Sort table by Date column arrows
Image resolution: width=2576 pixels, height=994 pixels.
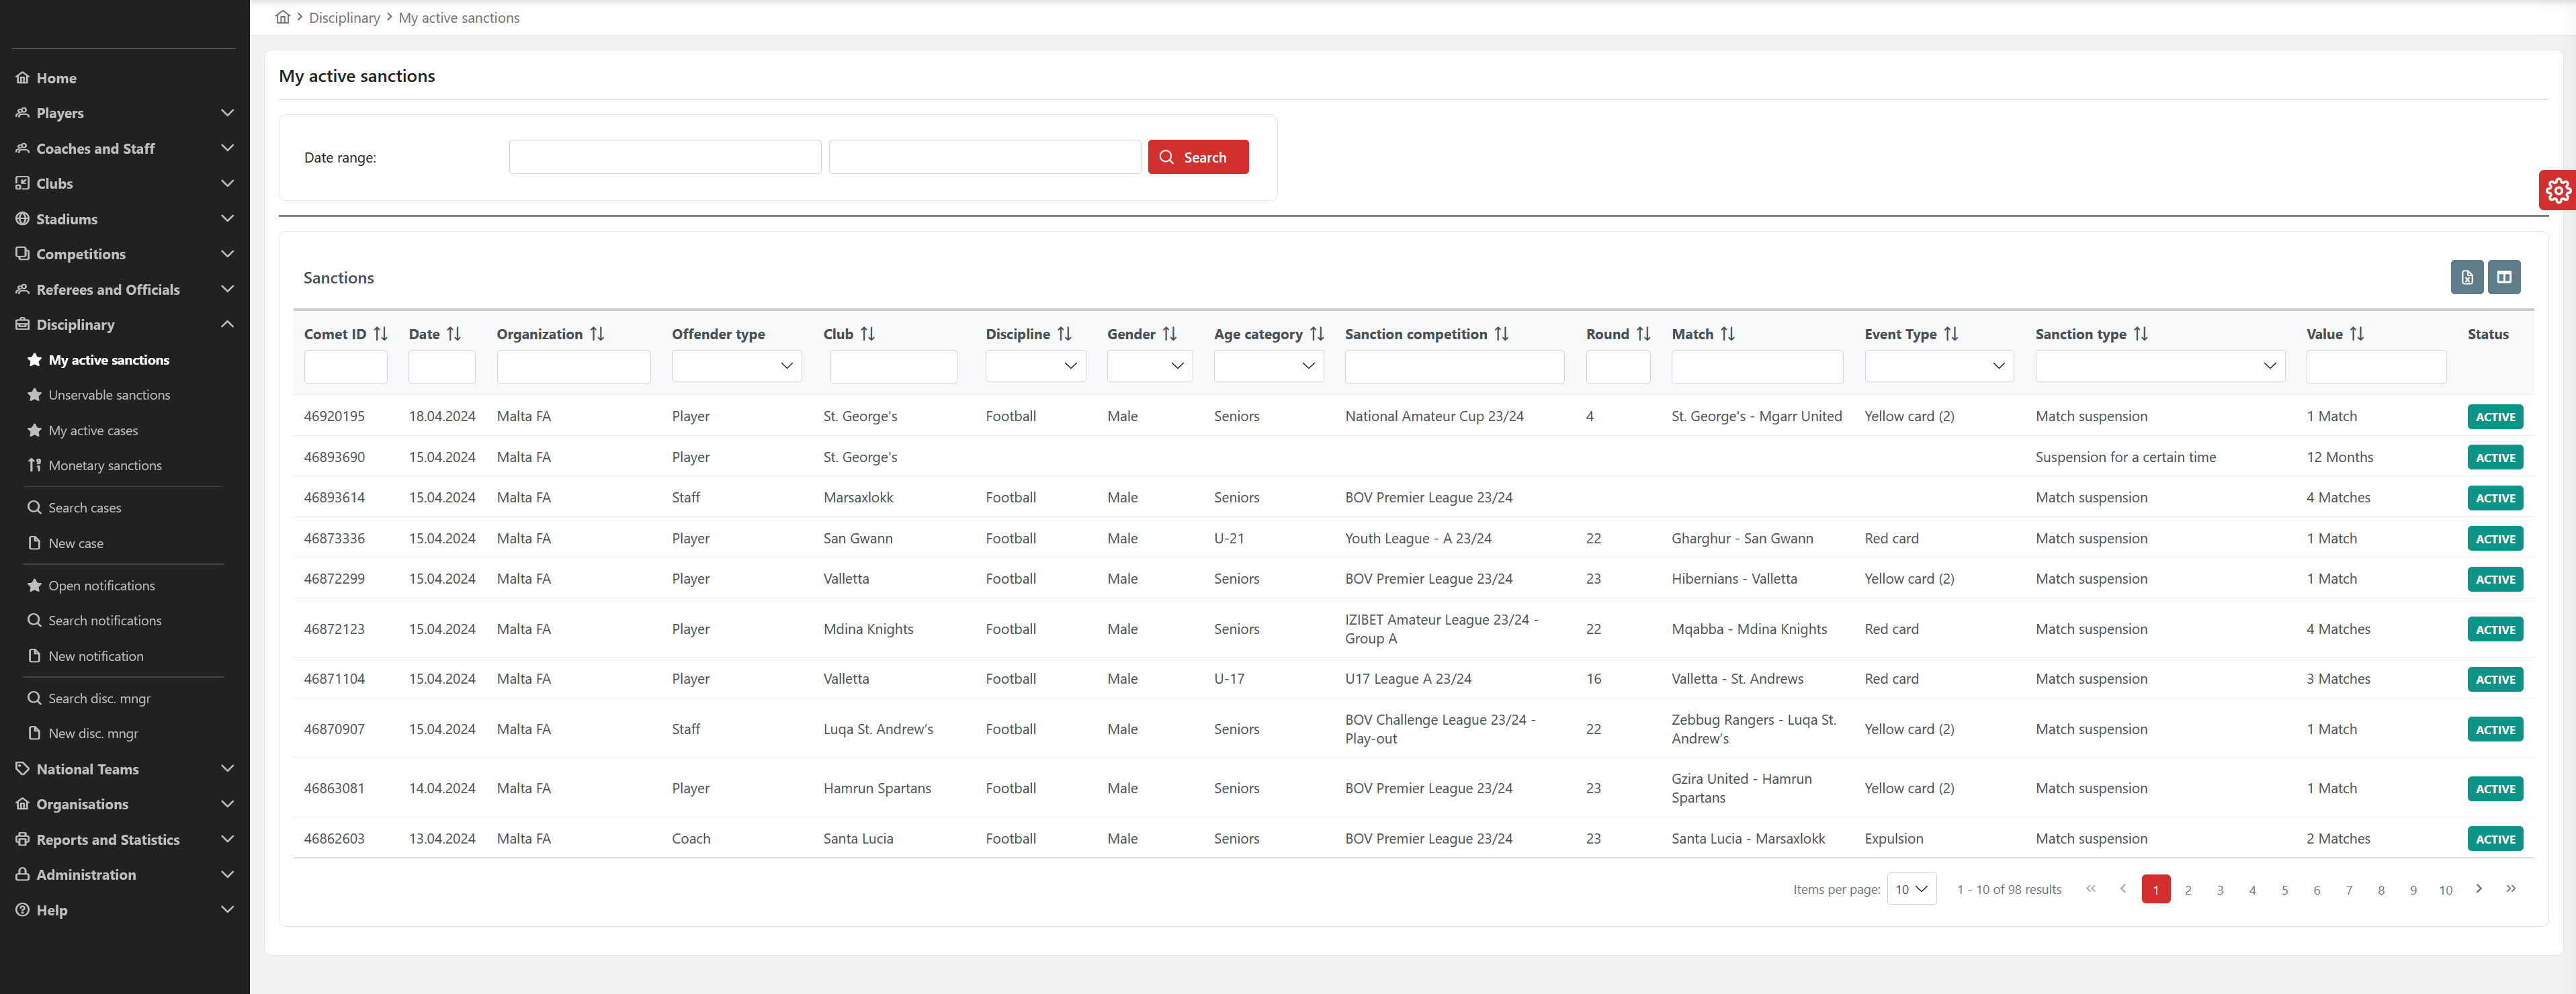454,334
